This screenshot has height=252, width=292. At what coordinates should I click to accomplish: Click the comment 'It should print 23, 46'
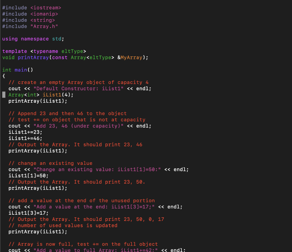[x=75, y=145]
